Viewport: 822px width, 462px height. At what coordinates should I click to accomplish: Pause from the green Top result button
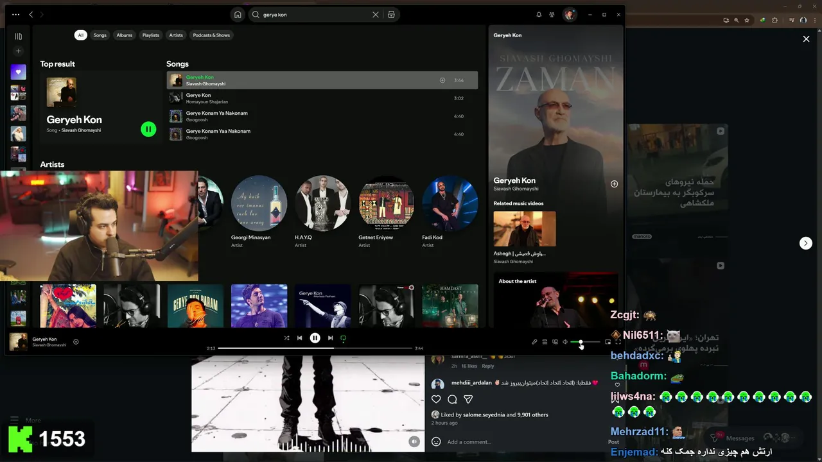point(148,129)
